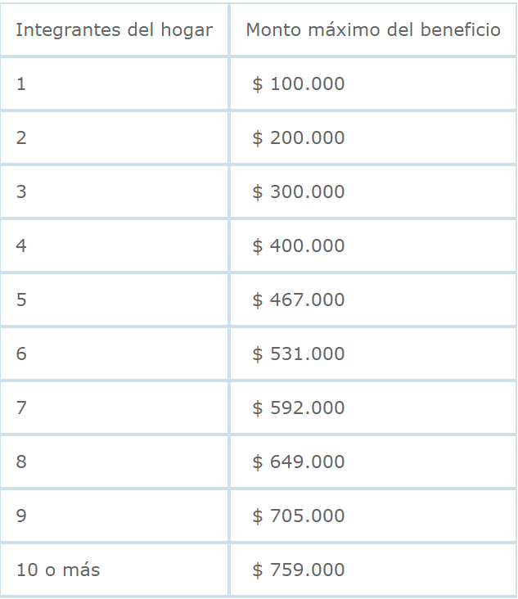Click the household members cell "7"

[x=21, y=408]
